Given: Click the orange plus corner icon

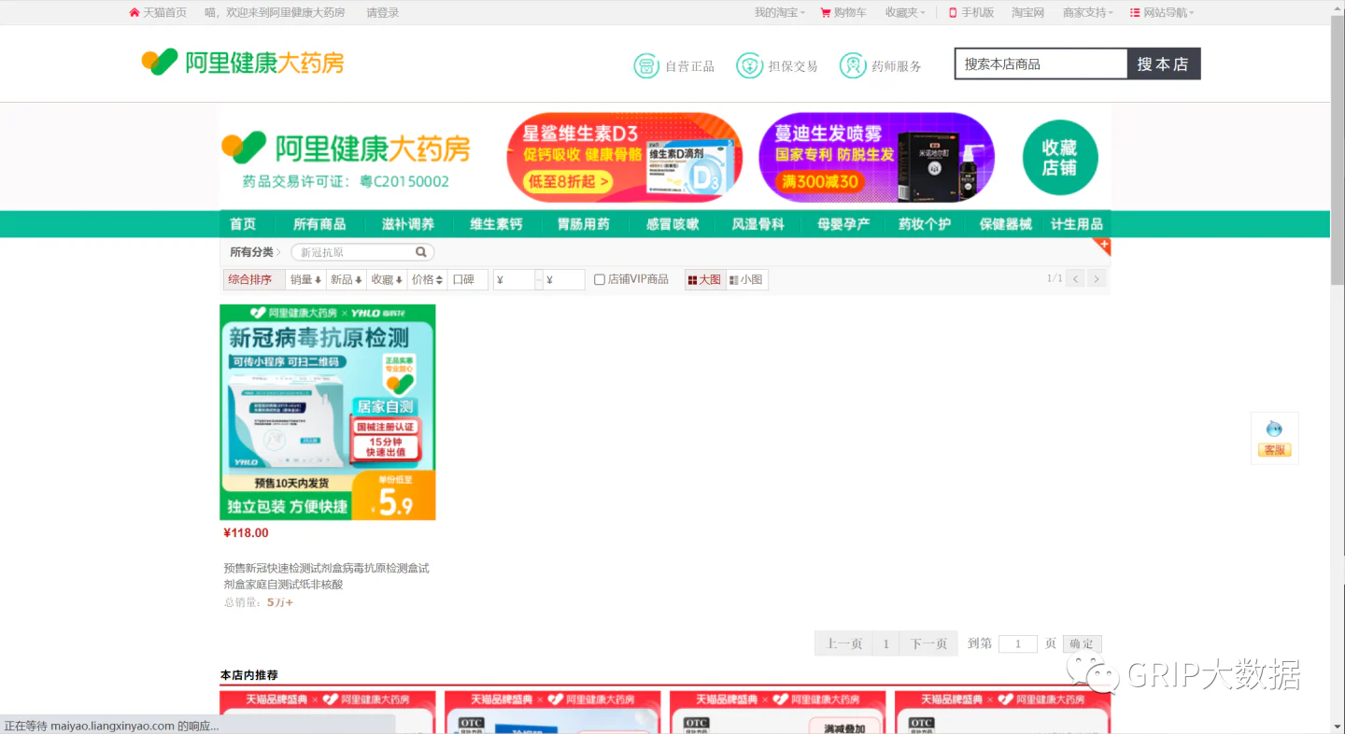Looking at the screenshot, I should [1102, 247].
